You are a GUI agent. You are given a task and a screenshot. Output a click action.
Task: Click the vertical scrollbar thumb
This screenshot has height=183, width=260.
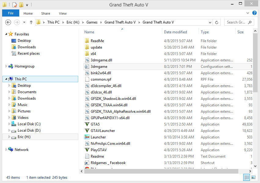(255, 63)
